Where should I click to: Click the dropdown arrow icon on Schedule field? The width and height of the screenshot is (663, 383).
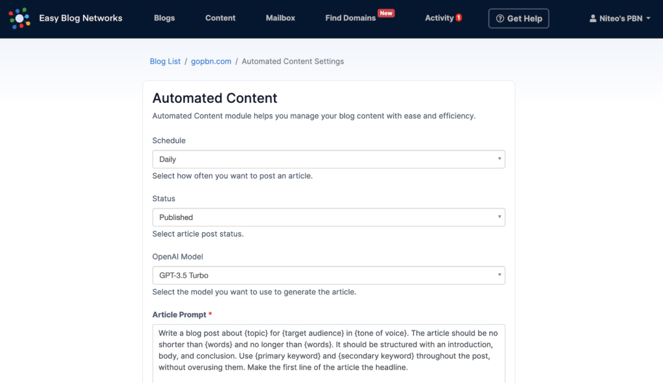pos(499,159)
